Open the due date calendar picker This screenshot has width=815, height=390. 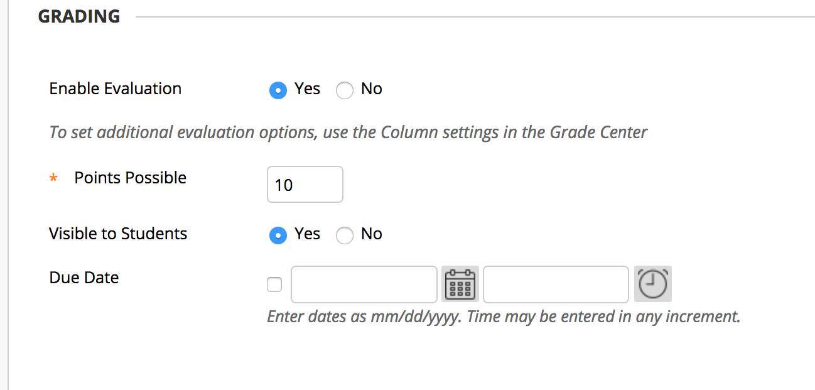[x=460, y=284]
